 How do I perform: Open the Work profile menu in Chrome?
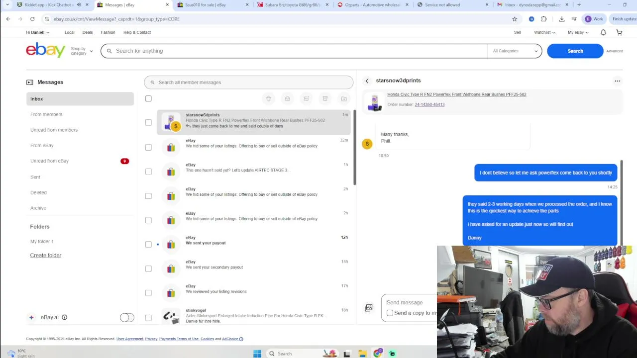594,19
